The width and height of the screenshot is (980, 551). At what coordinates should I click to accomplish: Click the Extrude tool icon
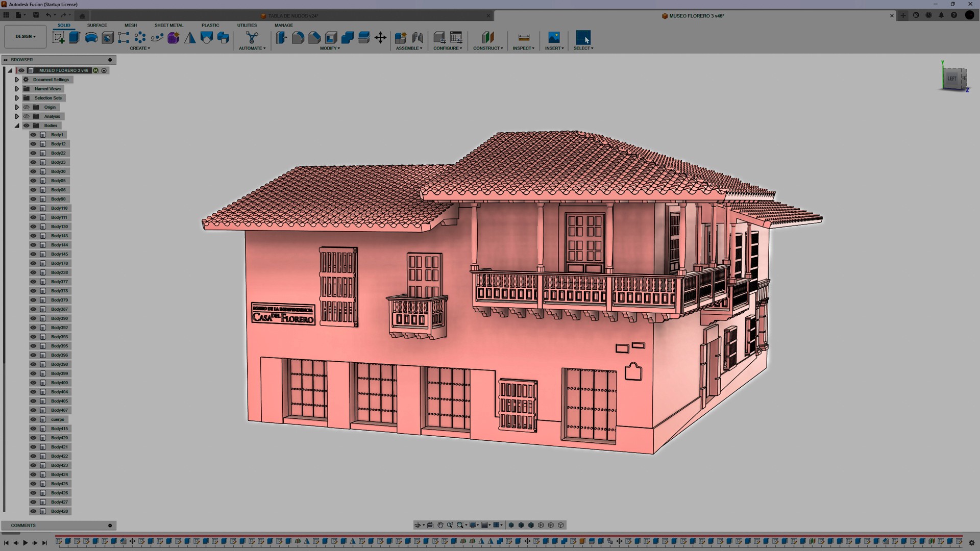[75, 37]
